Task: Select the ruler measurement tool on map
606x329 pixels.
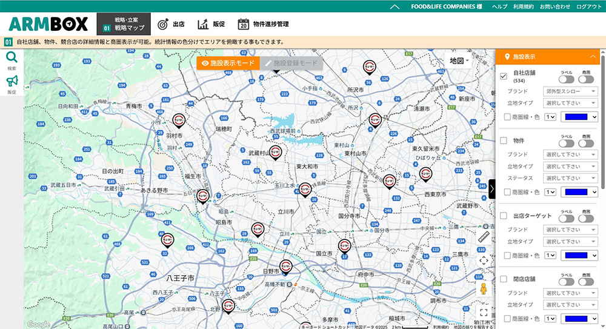Action: pos(484,237)
